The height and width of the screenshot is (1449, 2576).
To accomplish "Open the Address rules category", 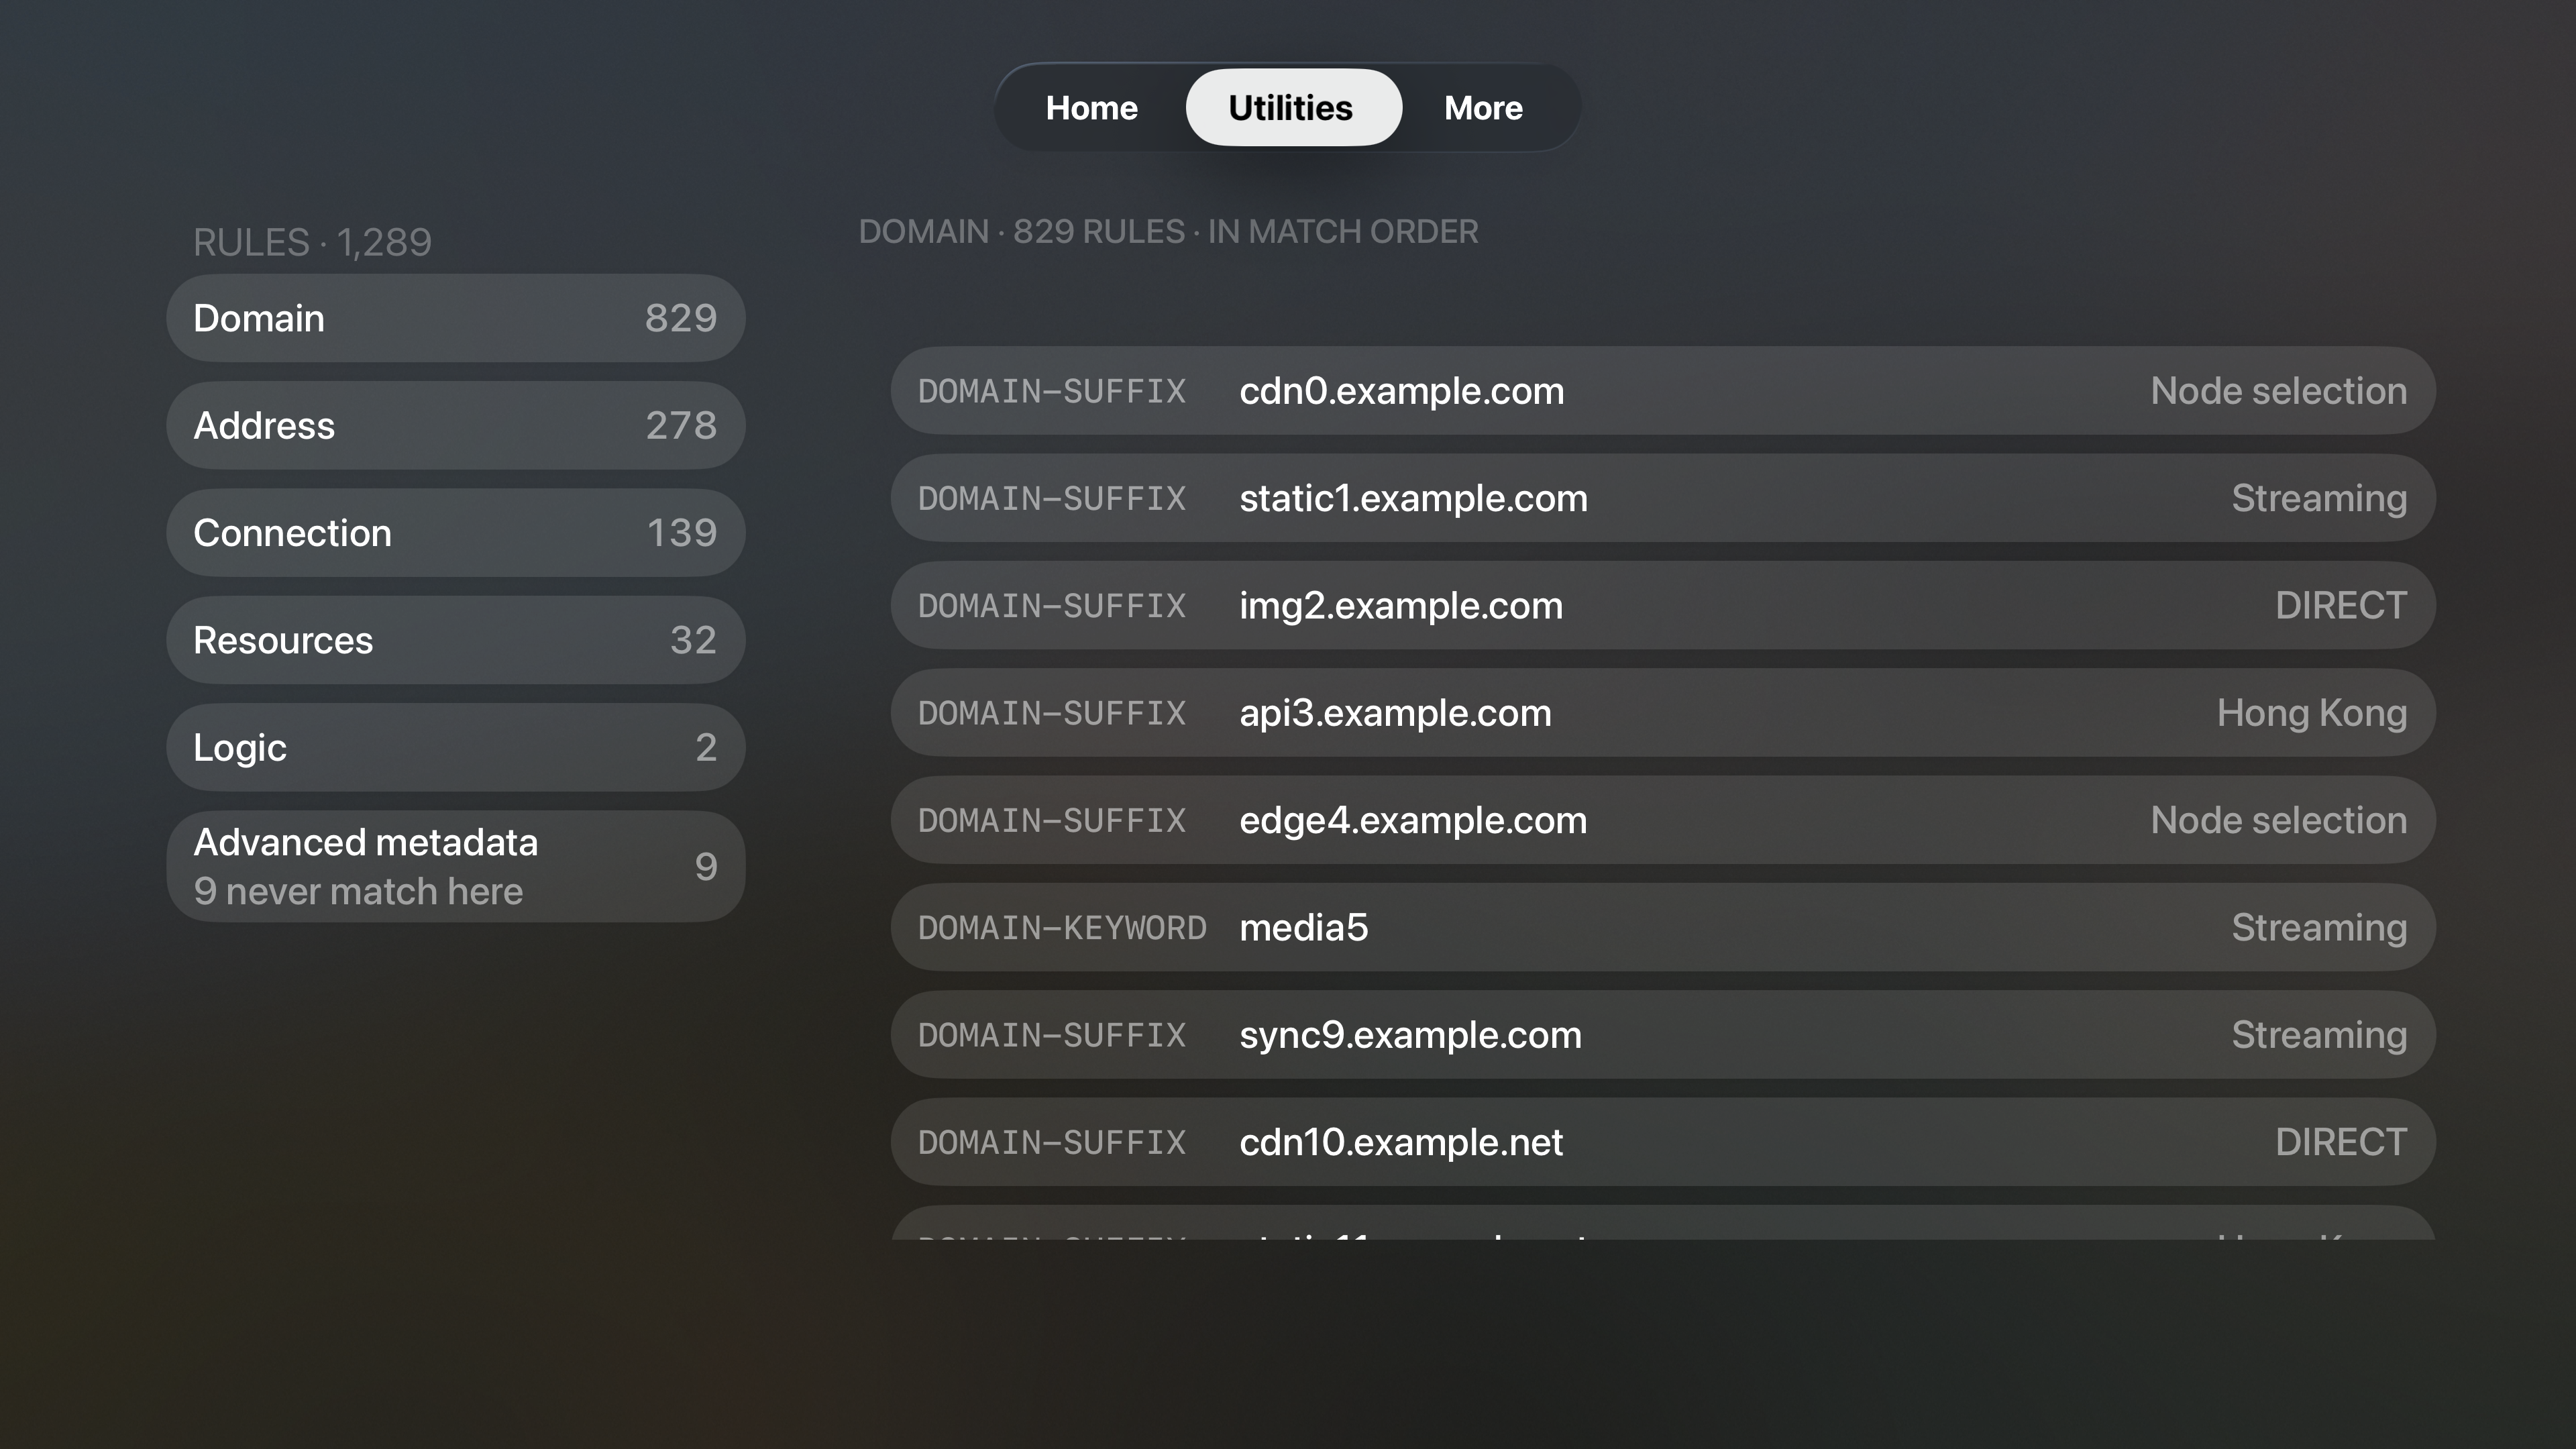I will click(x=456, y=426).
